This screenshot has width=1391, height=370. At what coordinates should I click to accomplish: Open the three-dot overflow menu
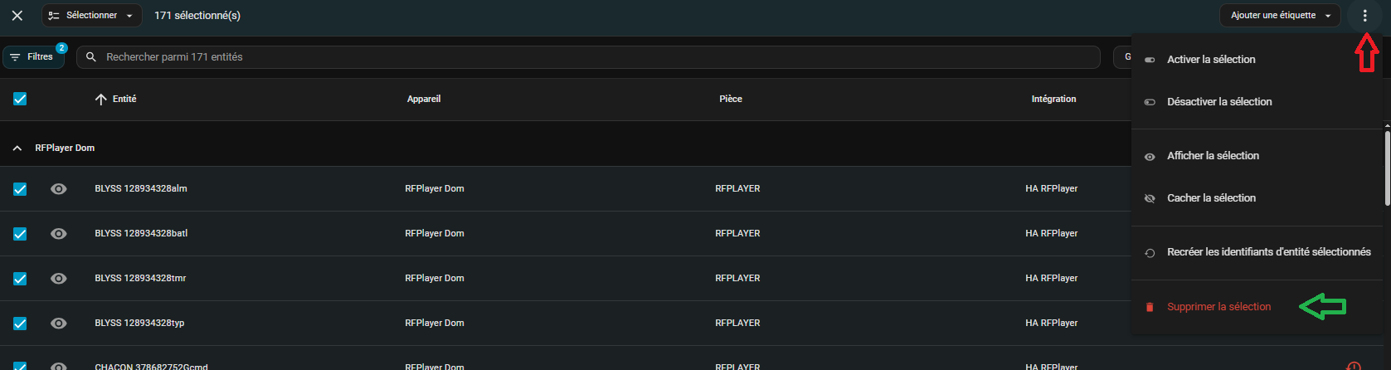(x=1364, y=16)
